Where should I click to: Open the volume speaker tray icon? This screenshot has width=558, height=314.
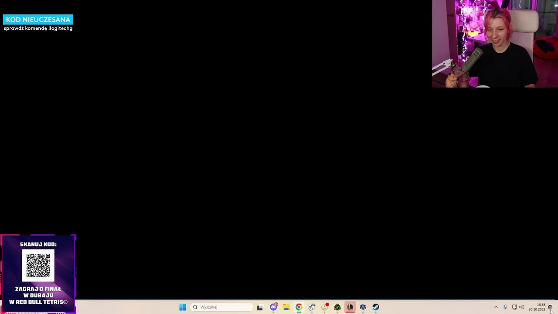tap(522, 307)
